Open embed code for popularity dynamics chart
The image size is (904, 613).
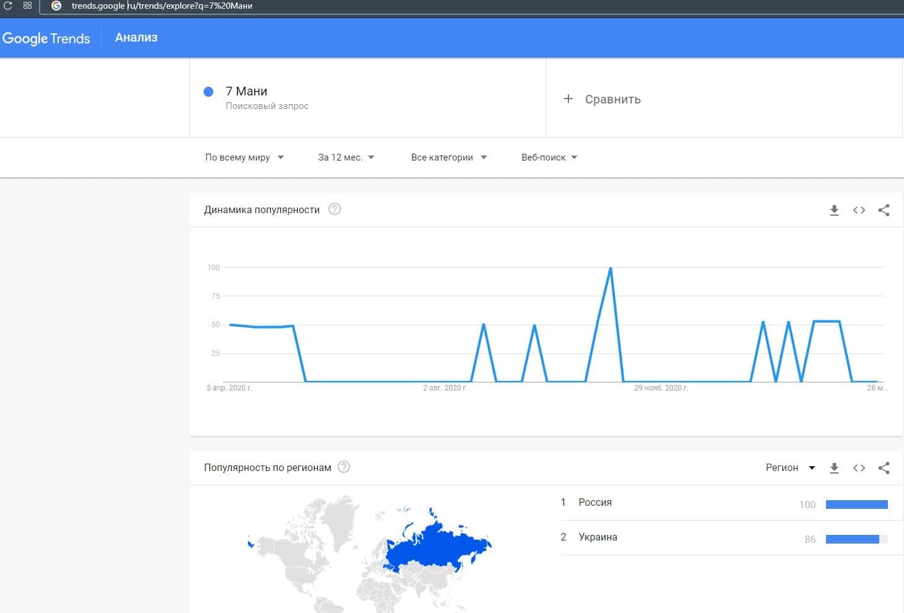859,210
